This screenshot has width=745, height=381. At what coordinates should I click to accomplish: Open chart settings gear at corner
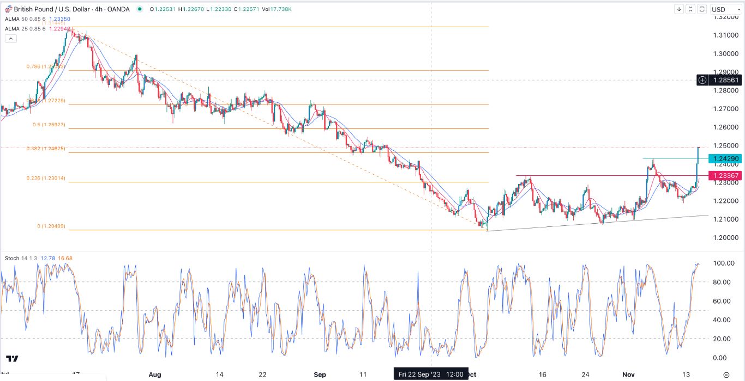(726, 375)
